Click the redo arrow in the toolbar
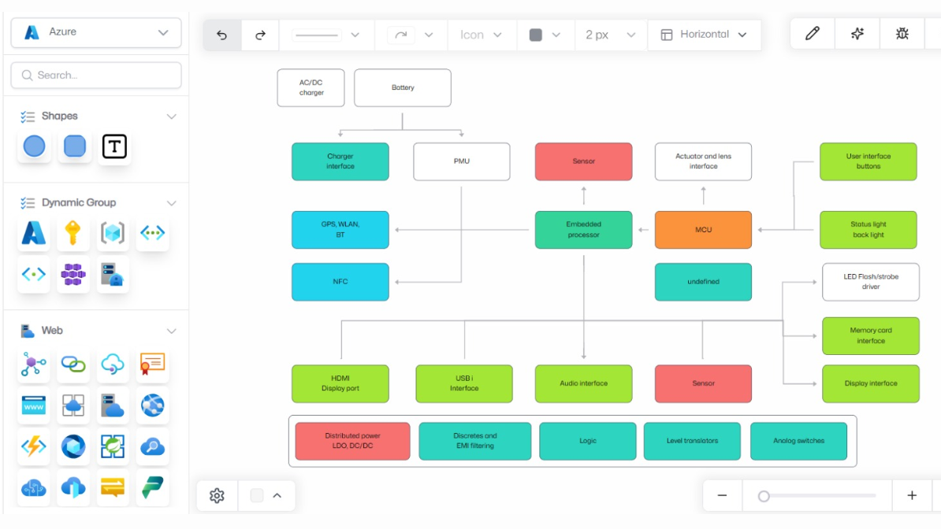The width and height of the screenshot is (941, 529). point(260,35)
